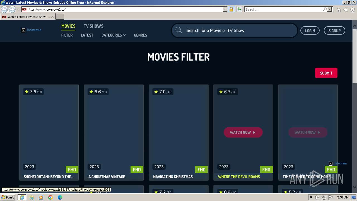Screen dimensions: 357x201
Task: Click the 2023 year label on Navigating Christmas
Action: 159,167
